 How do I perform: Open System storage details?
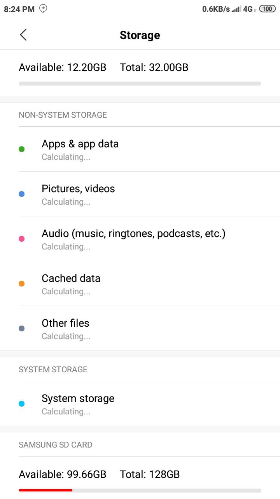(140, 403)
